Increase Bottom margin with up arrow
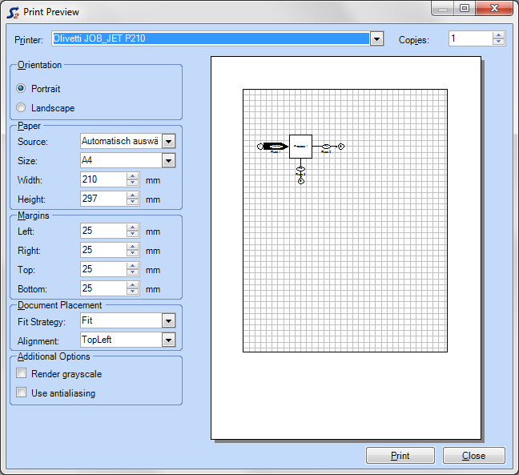 (x=132, y=285)
